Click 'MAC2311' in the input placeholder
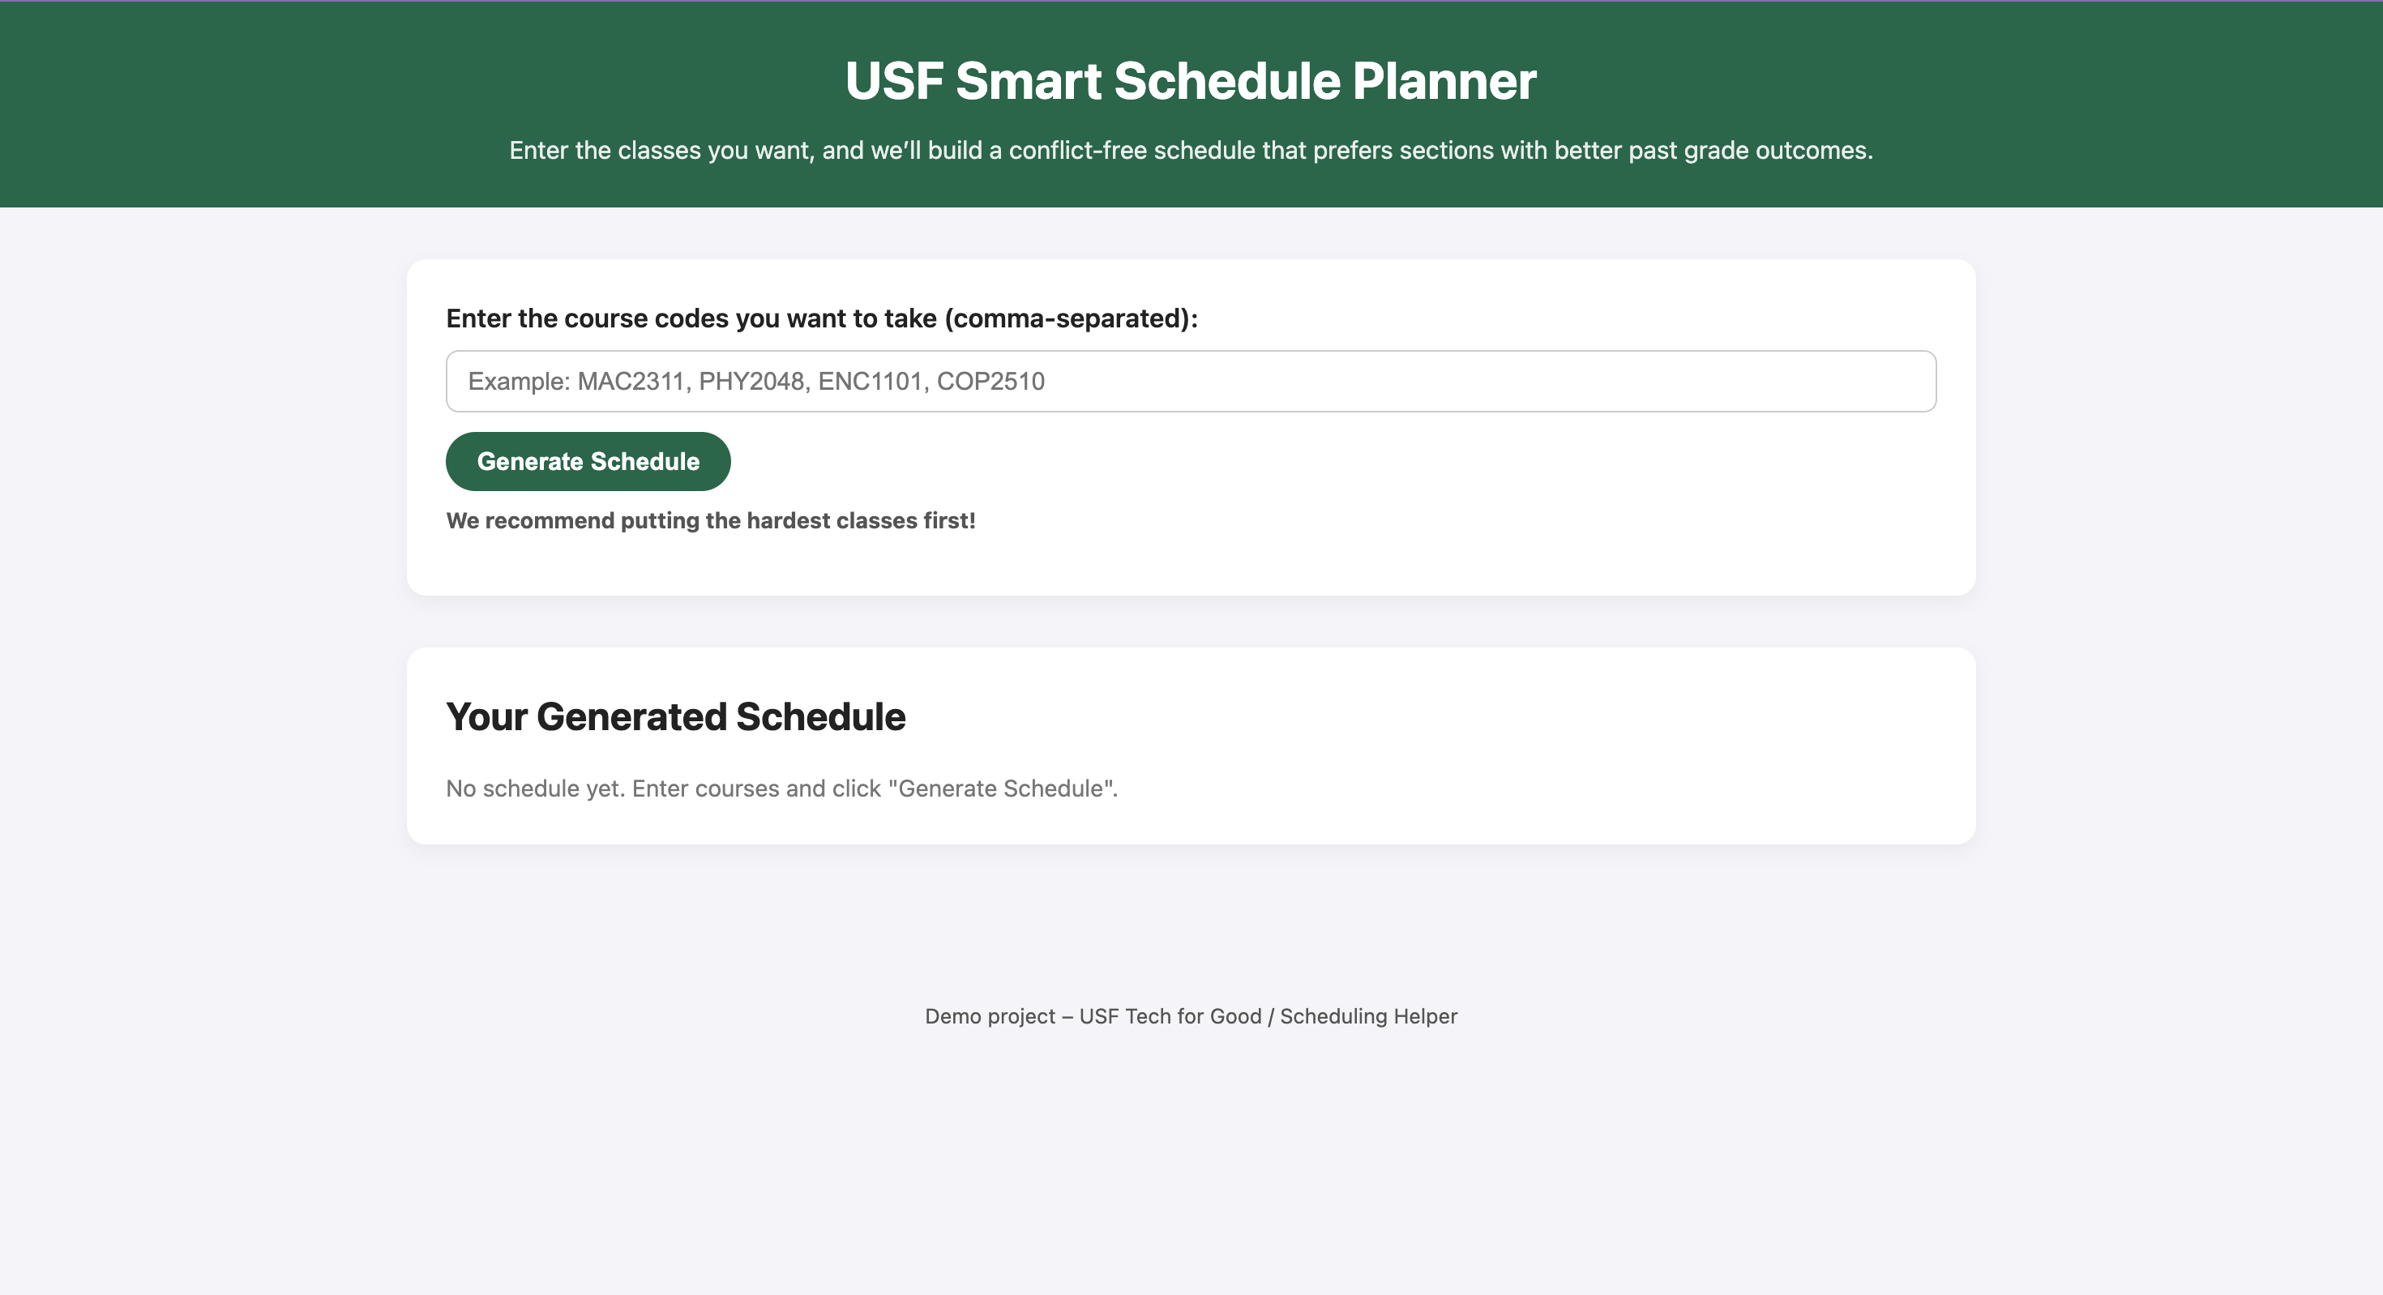The image size is (2383, 1295). (633, 381)
